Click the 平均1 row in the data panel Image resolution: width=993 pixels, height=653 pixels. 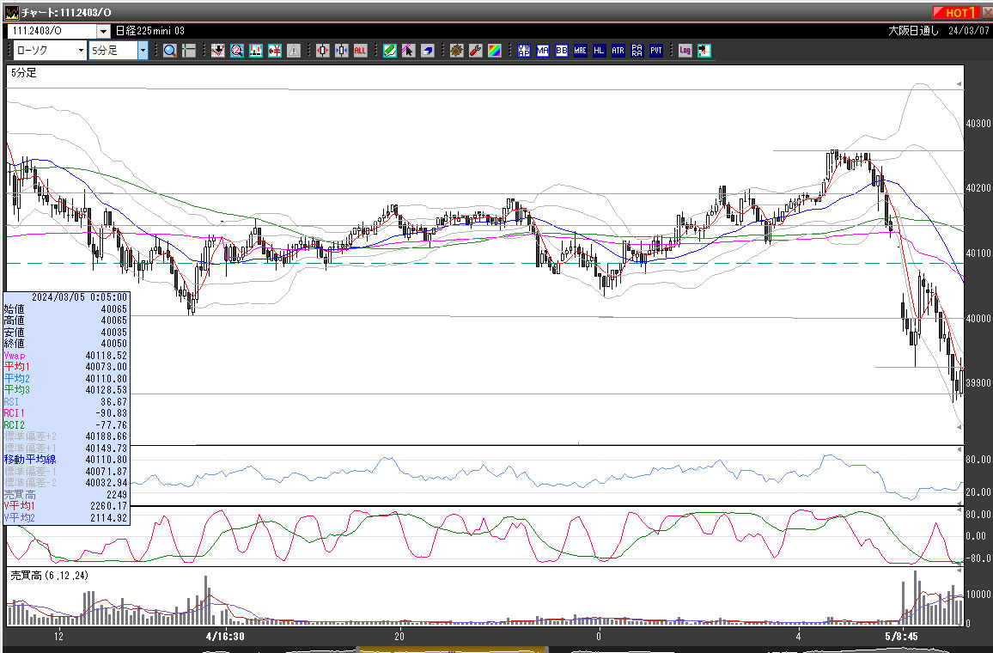(x=66, y=367)
